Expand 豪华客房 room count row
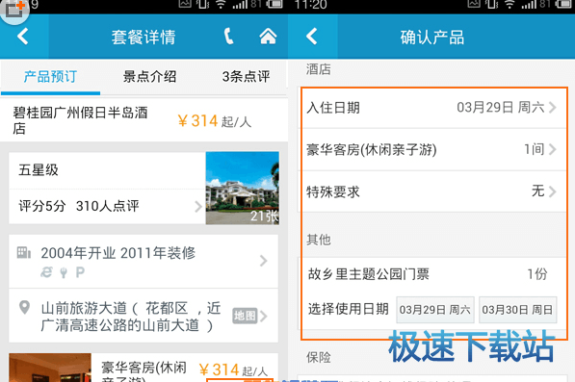575x382 pixels. coord(431,149)
